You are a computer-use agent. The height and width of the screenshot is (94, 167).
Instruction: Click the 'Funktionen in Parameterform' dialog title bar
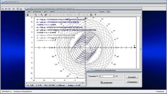pyautogui.click(x=114, y=70)
